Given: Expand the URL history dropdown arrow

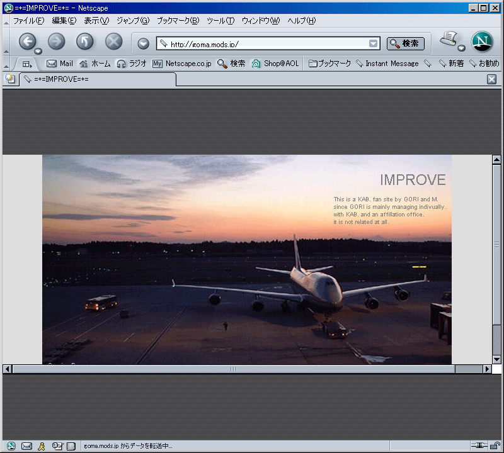Looking at the screenshot, I should click(x=373, y=43).
